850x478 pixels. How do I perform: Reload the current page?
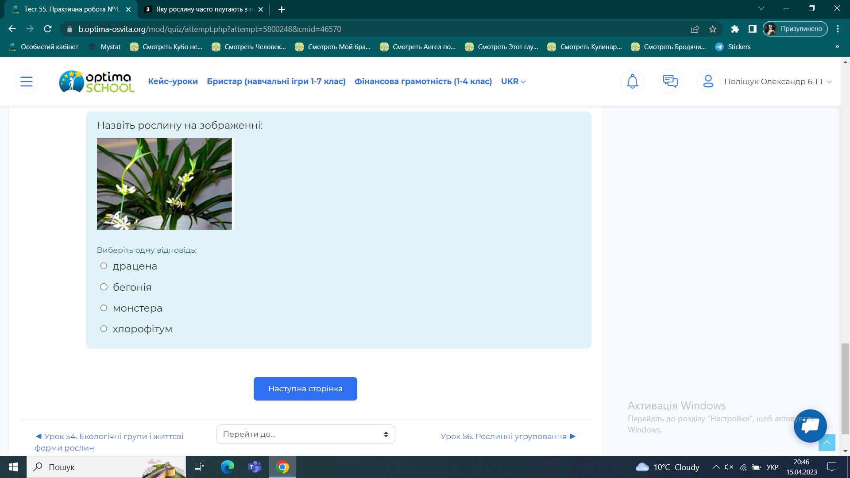(x=48, y=29)
